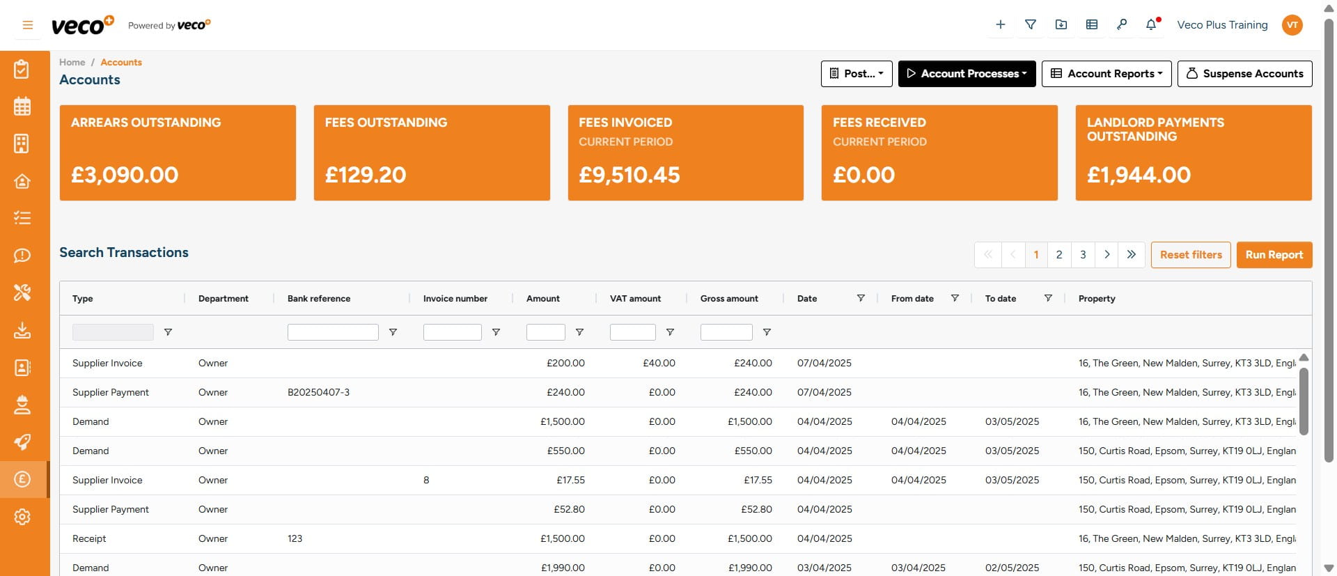Image resolution: width=1337 pixels, height=576 pixels.
Task: Click the Invoice number filter input
Action: [x=452, y=332]
